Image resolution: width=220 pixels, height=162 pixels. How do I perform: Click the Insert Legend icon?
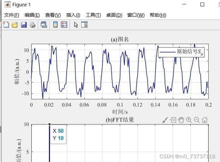[x=64, y=25]
